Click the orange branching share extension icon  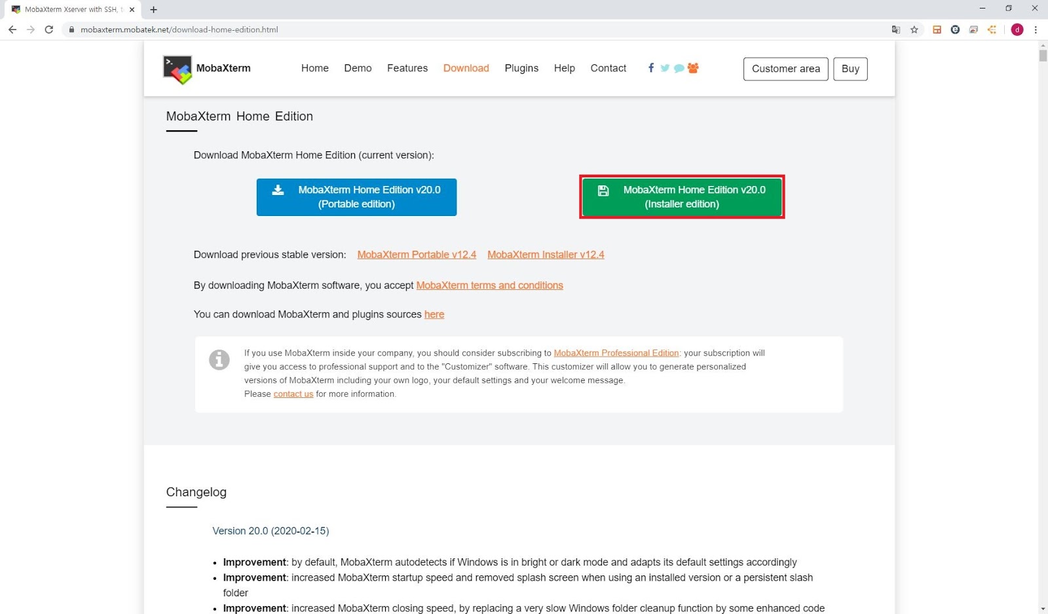click(992, 29)
